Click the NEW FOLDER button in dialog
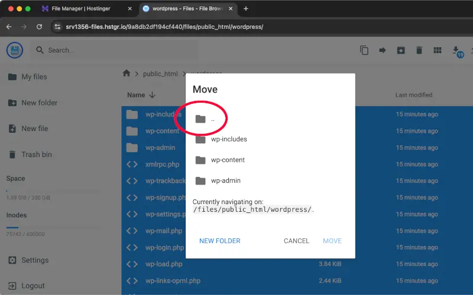 click(x=219, y=241)
